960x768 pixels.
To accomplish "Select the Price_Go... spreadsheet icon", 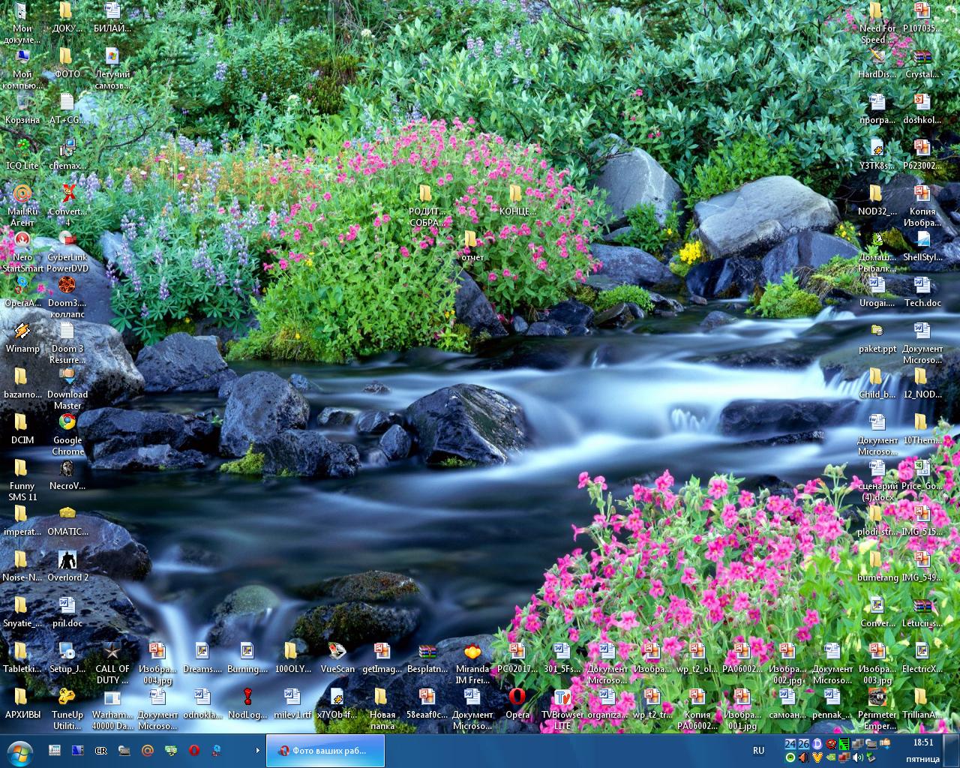I will tap(922, 475).
